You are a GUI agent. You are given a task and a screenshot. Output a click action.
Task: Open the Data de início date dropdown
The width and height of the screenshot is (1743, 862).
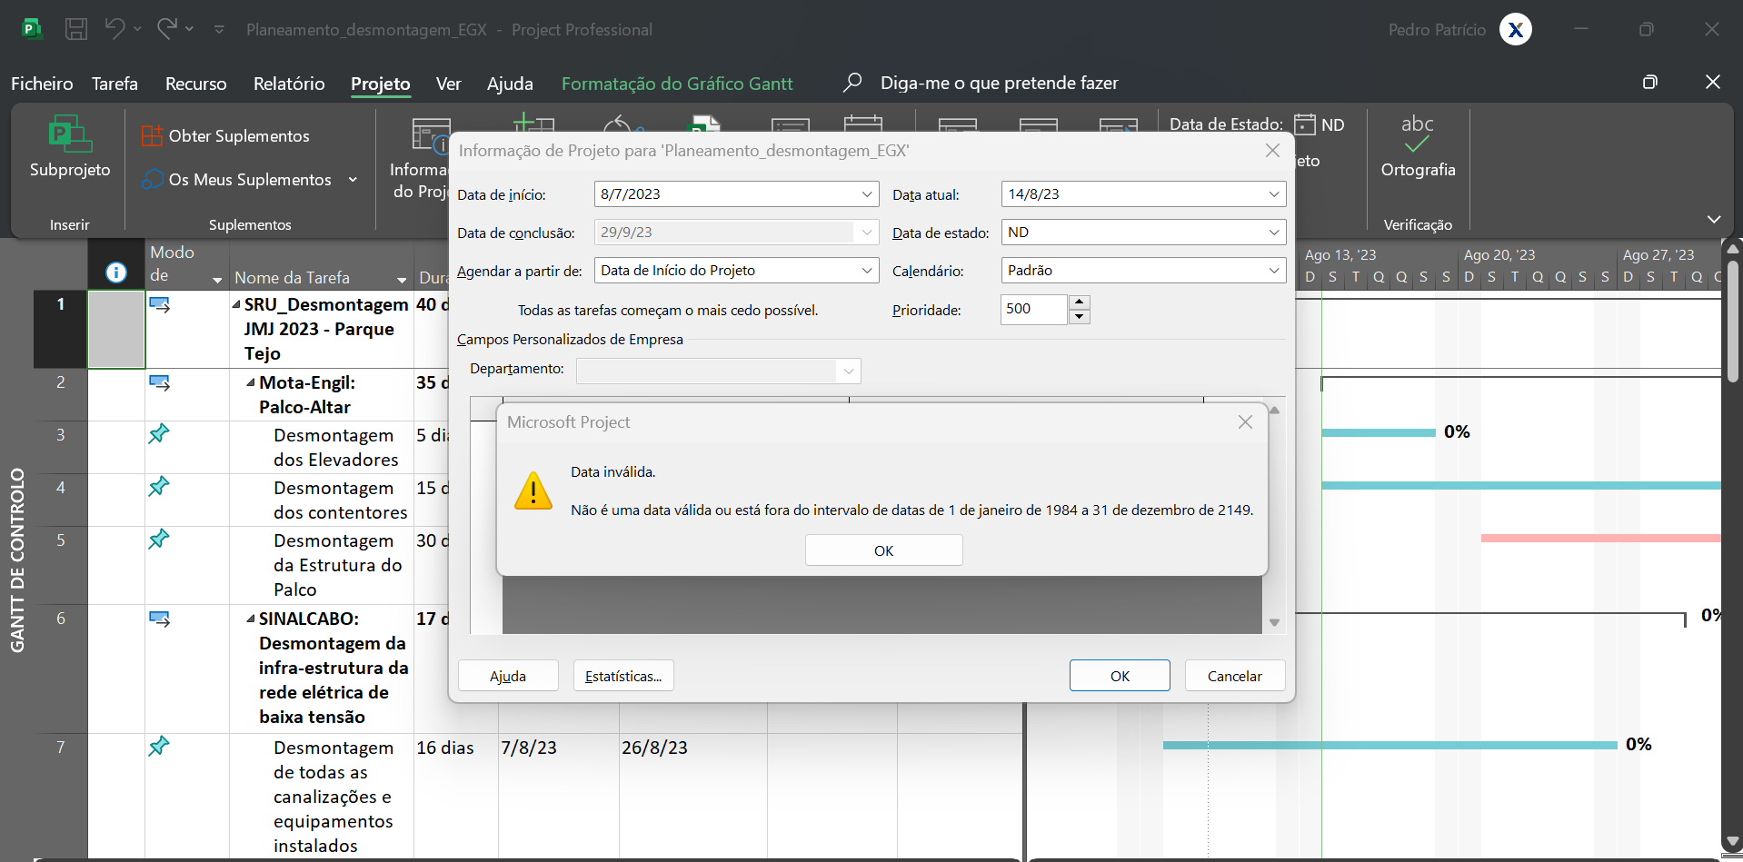pyautogui.click(x=867, y=194)
